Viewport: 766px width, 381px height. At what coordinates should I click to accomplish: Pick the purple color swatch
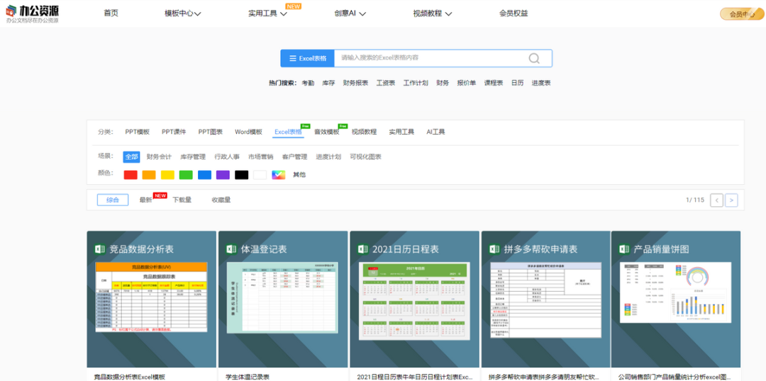tap(223, 175)
